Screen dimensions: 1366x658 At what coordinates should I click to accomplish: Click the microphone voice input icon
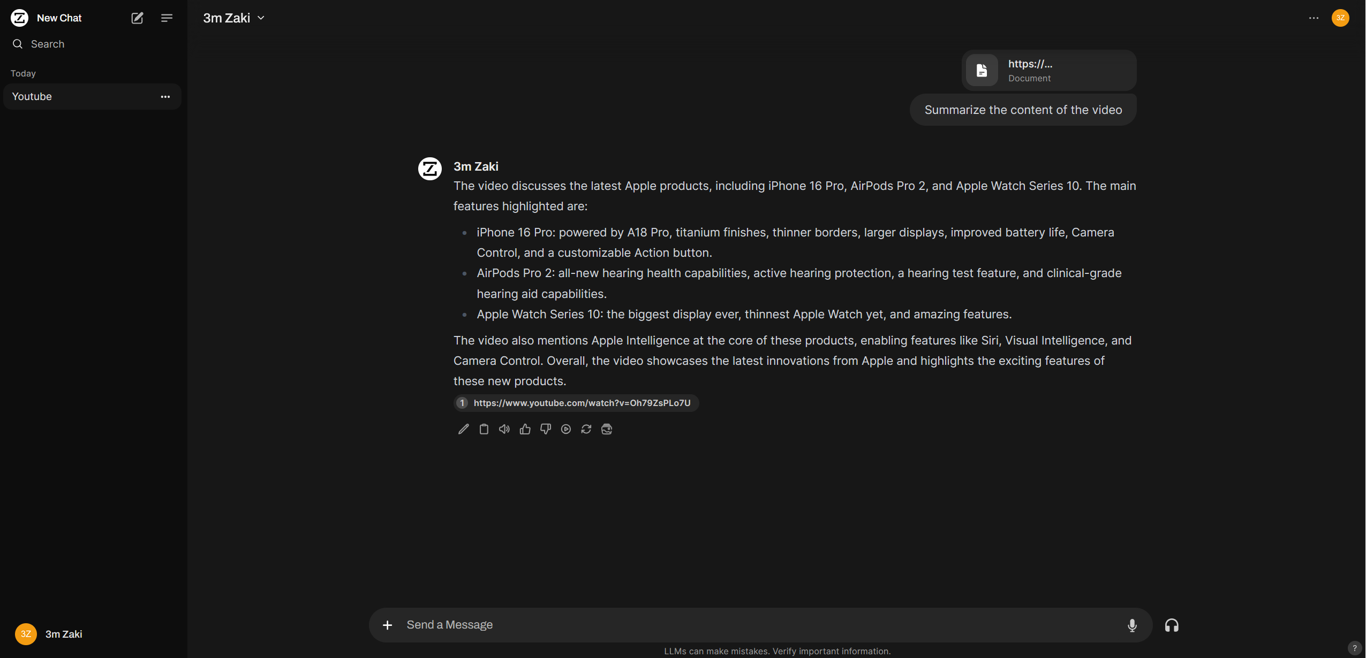(1132, 625)
